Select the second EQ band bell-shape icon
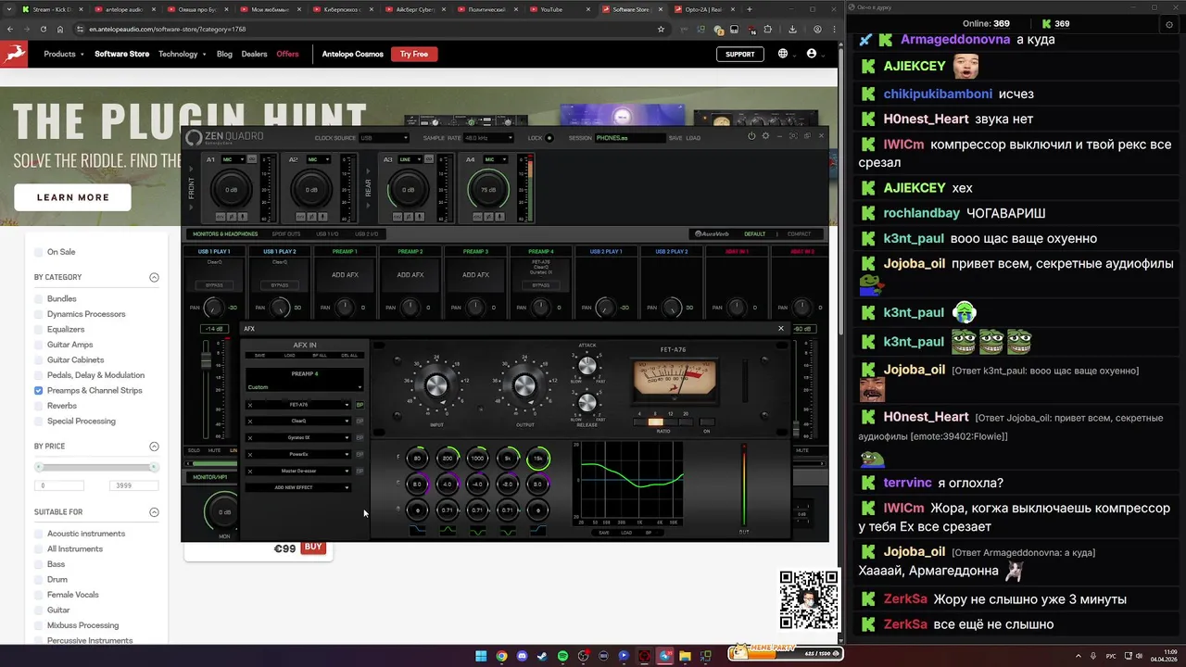The width and height of the screenshot is (1186, 667). [x=448, y=532]
